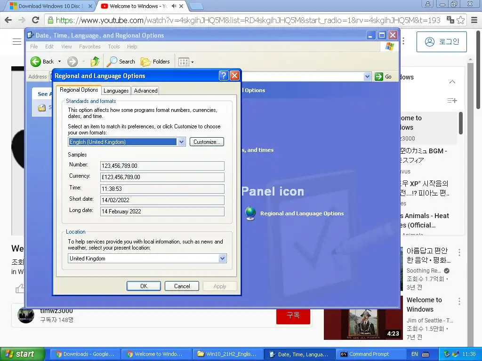Open the Edit menu
The height and width of the screenshot is (361, 482).
(x=49, y=47)
